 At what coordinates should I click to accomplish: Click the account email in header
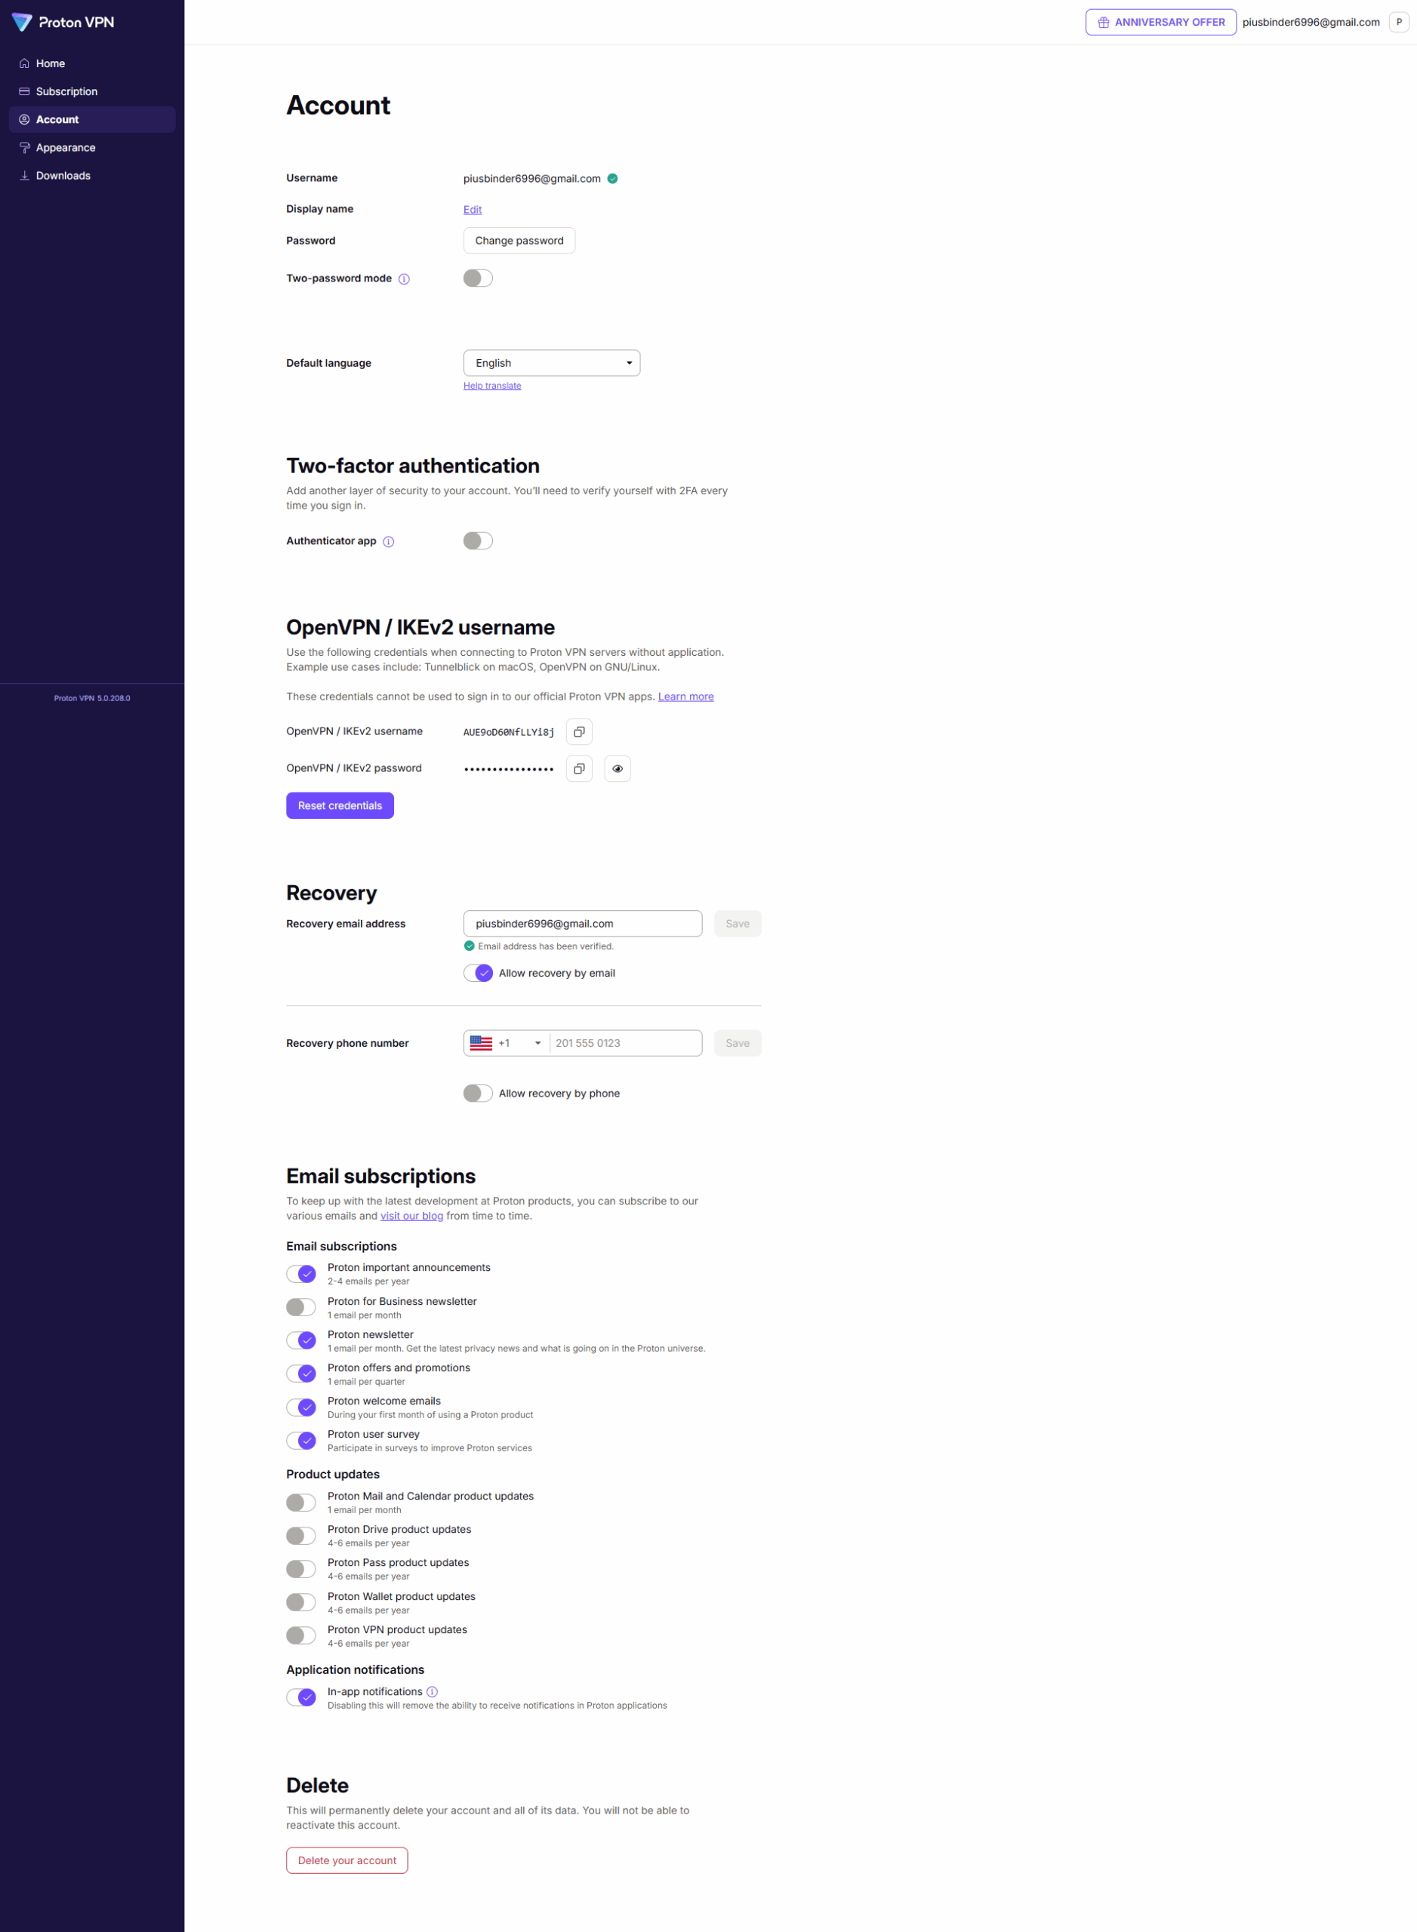1311,23
